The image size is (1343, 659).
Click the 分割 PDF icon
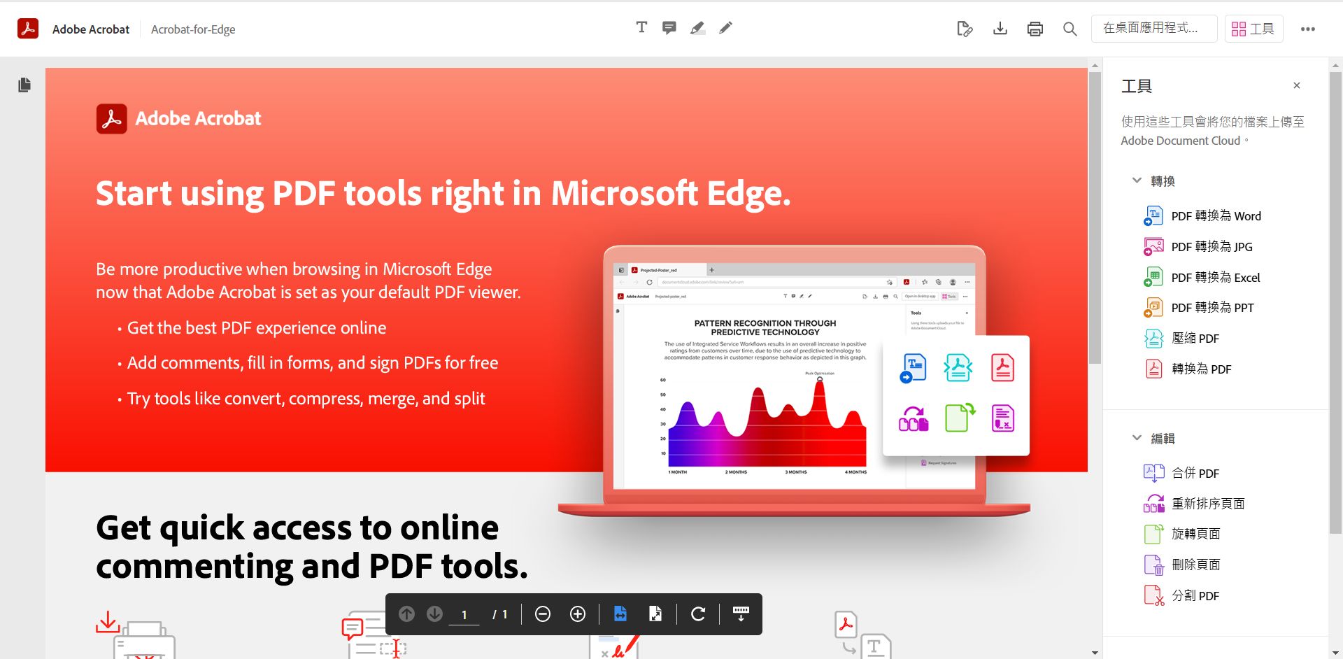[1153, 595]
